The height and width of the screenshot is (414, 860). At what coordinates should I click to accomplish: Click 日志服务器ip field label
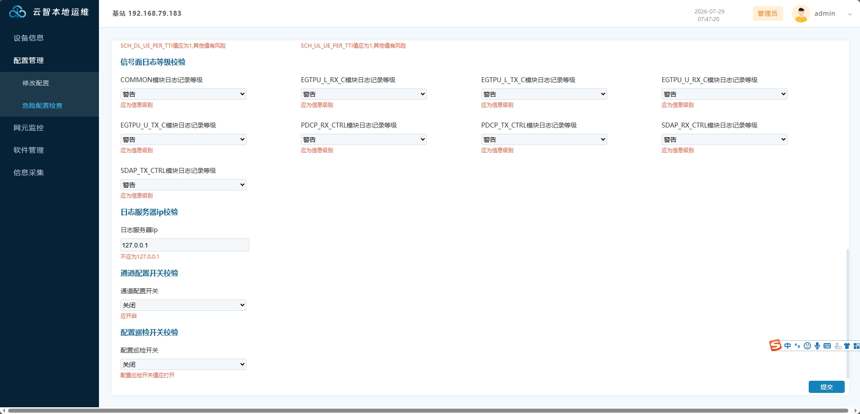[x=139, y=230]
